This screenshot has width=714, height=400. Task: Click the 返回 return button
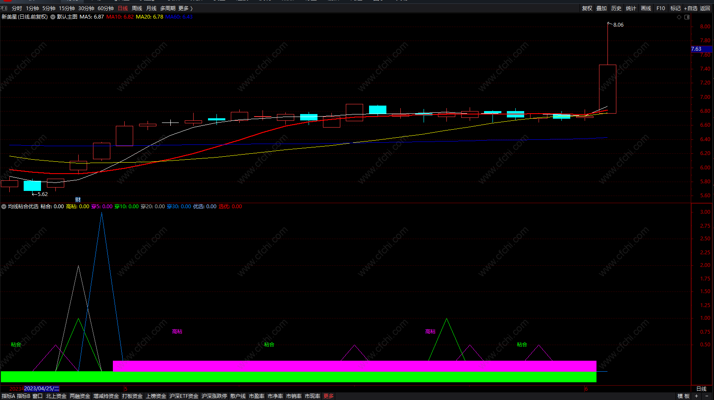point(705,8)
